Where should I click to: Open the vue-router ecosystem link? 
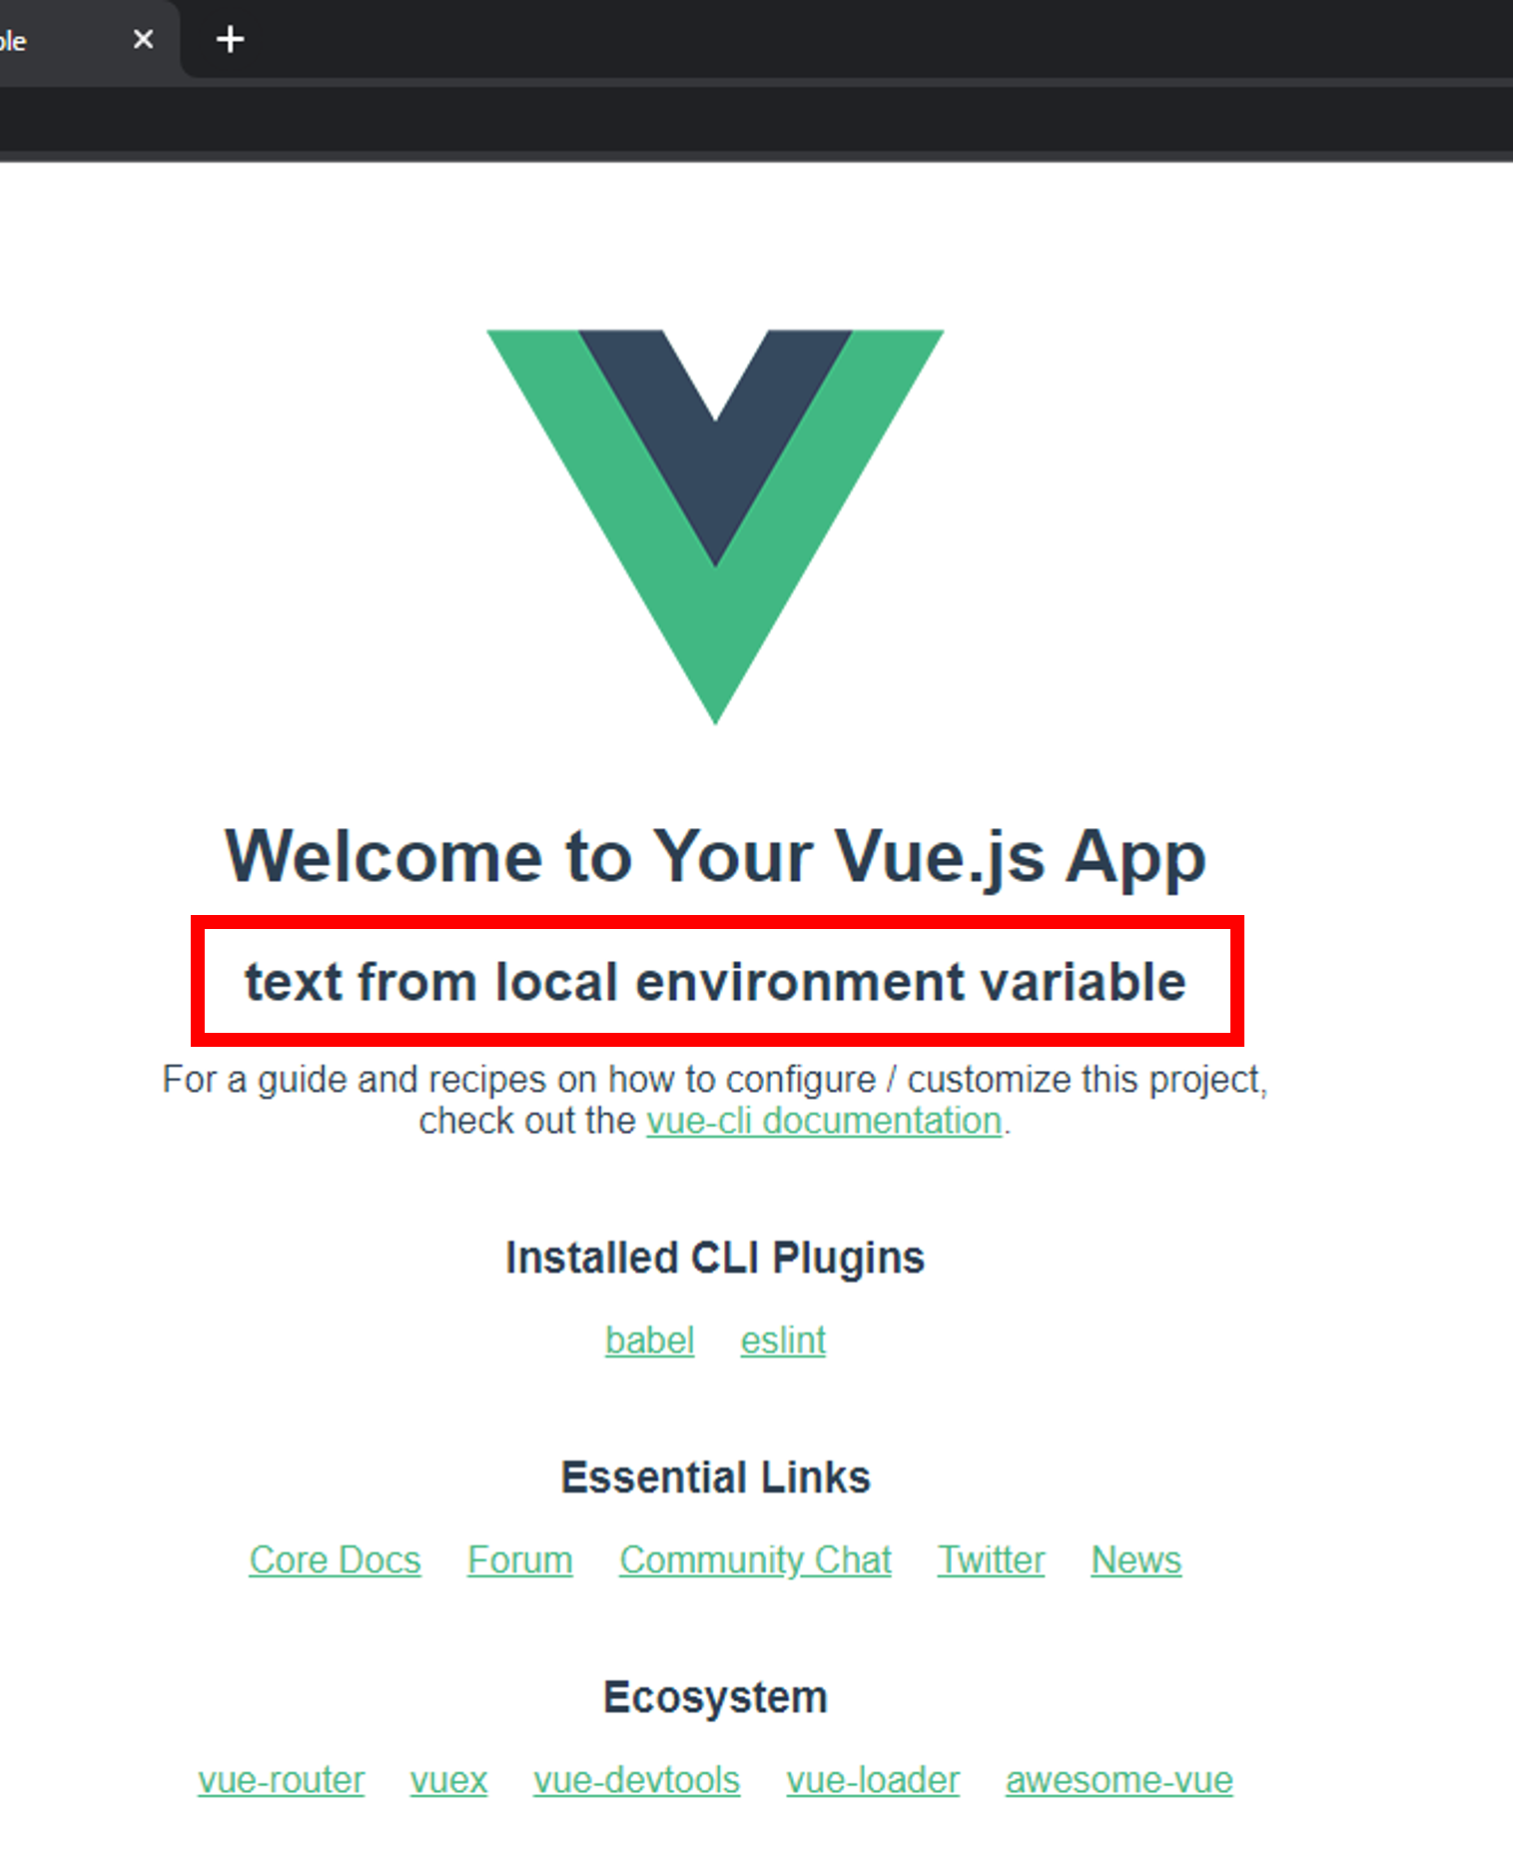[281, 1780]
